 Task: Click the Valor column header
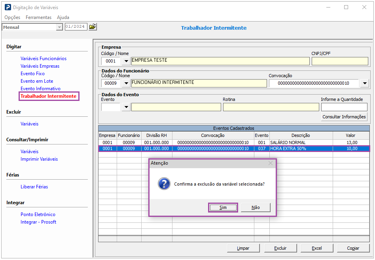(351, 135)
